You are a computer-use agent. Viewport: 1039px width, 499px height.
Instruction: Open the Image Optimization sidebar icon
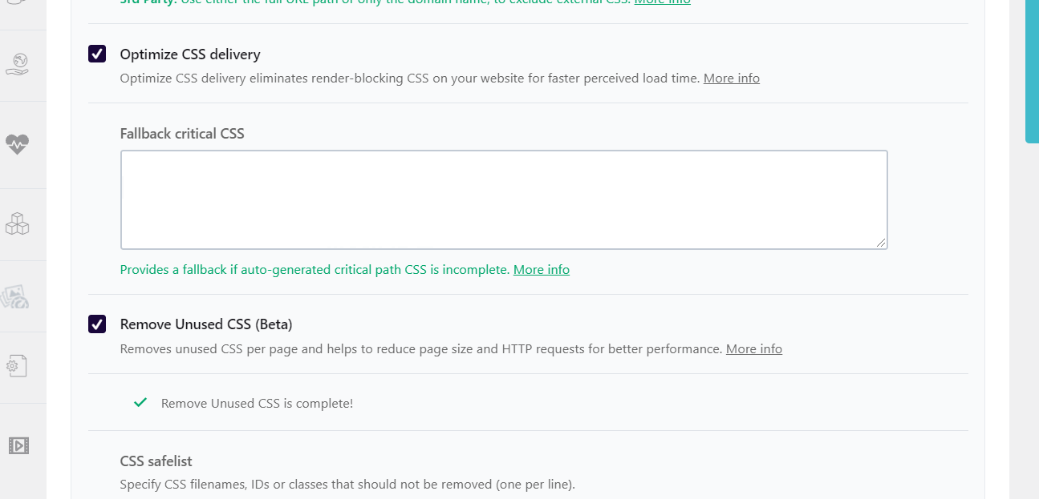click(x=16, y=297)
